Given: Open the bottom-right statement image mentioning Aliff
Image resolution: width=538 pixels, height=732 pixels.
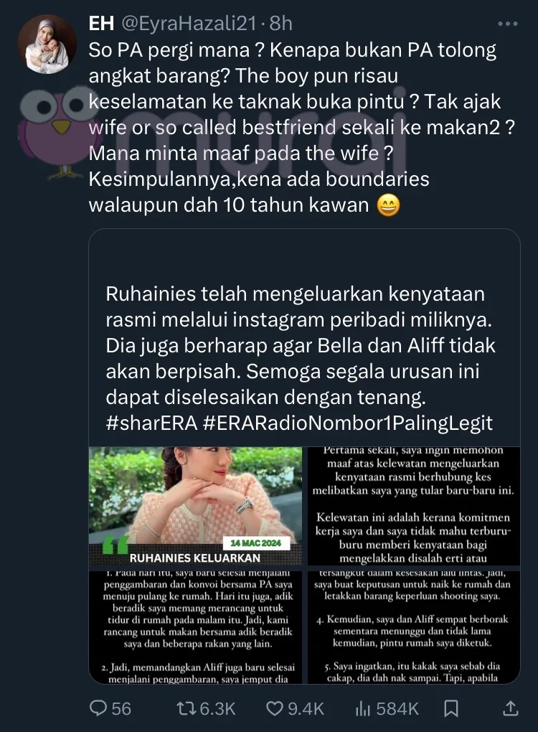Looking at the screenshot, I should pos(414,627).
